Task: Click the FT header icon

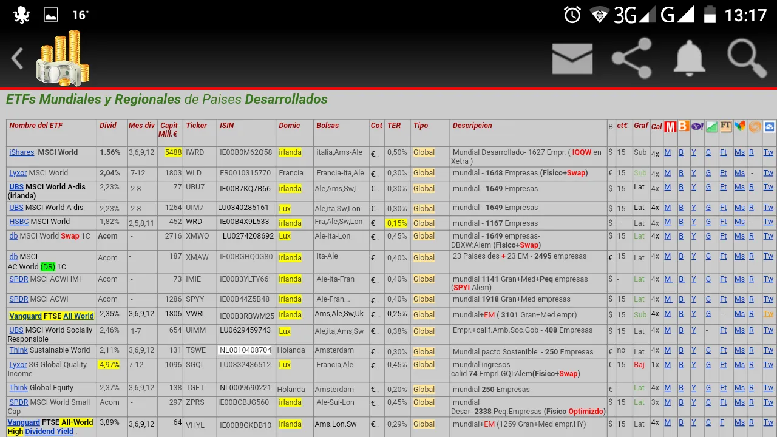Action: point(725,126)
